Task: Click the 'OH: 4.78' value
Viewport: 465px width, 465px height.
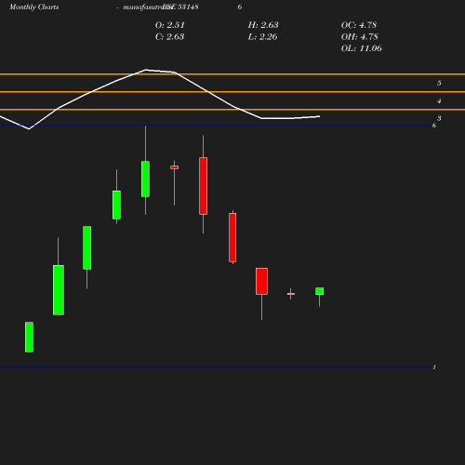Action: [x=360, y=37]
